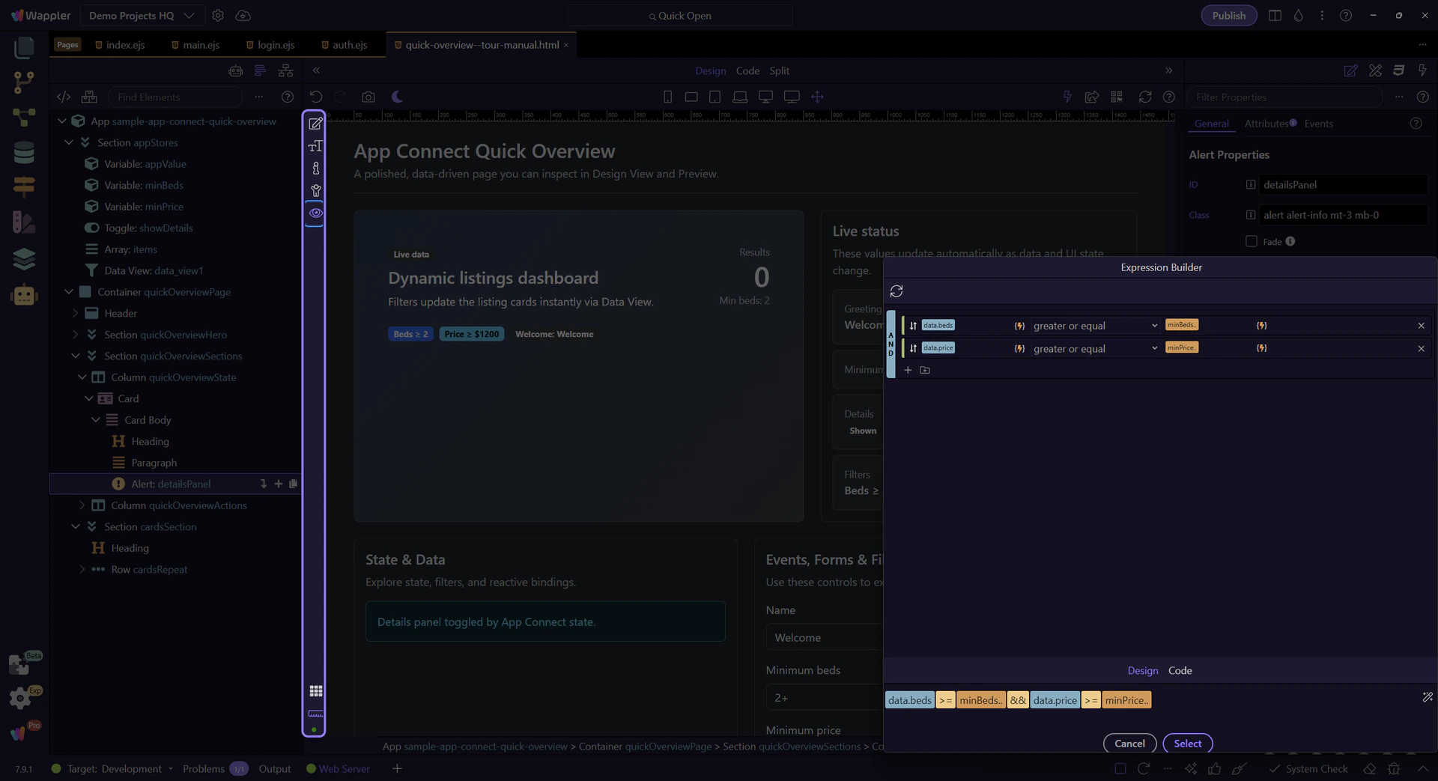Click the eye preview icon in design toolbar
The width and height of the screenshot is (1438, 781).
click(x=315, y=213)
